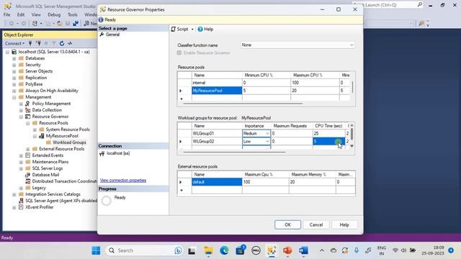Toggle the Enable Resource Governor checkbox
Viewport: 461px width, 259px height.
point(179,53)
